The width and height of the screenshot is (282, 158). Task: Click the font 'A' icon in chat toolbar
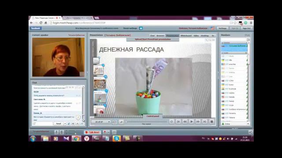coord(78,124)
